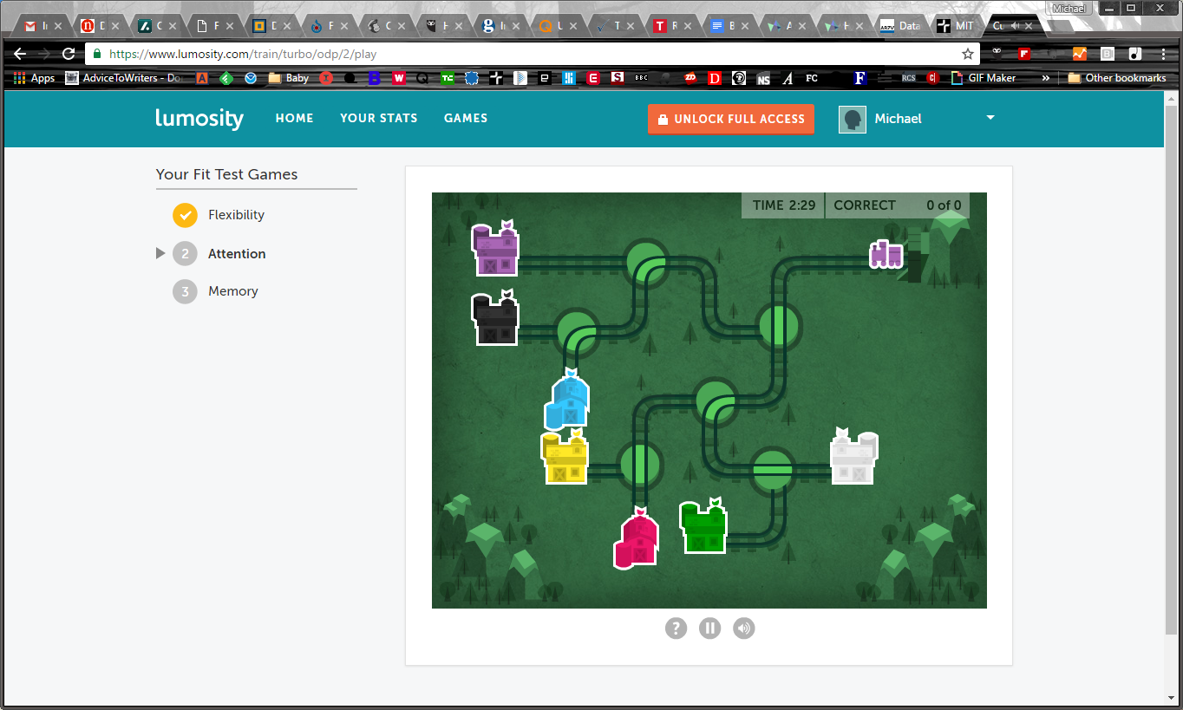The height and width of the screenshot is (710, 1183).
Task: Click Unlock Full Access button
Action: [x=731, y=119]
